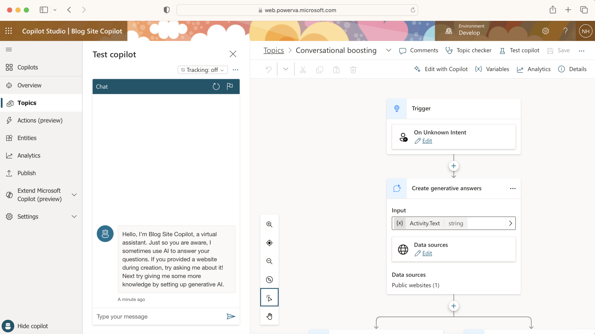The width and height of the screenshot is (595, 334).
Task: Toggle the minimap icon on canvas
Action: (269, 280)
